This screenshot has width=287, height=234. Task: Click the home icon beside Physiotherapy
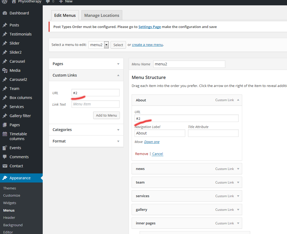click(x=14, y=1)
